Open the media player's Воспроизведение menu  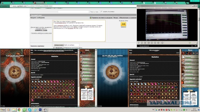(x=149, y=8)
